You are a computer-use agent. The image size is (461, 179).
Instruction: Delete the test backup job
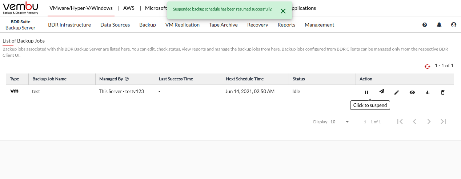(442, 92)
